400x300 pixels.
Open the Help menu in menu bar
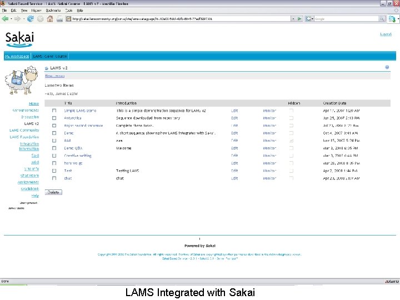80,11
